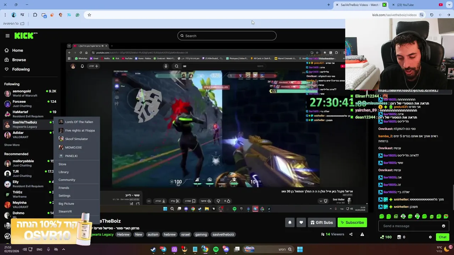454x255 pixels.
Task: Click the taskbar volume icon
Action: coord(24,249)
